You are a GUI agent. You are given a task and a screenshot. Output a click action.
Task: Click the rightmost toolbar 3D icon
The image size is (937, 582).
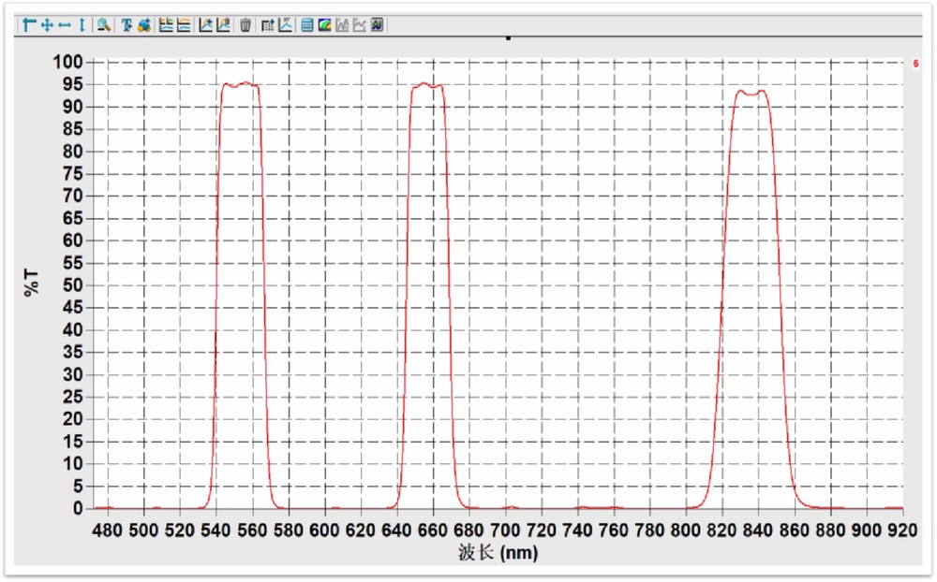(x=377, y=25)
